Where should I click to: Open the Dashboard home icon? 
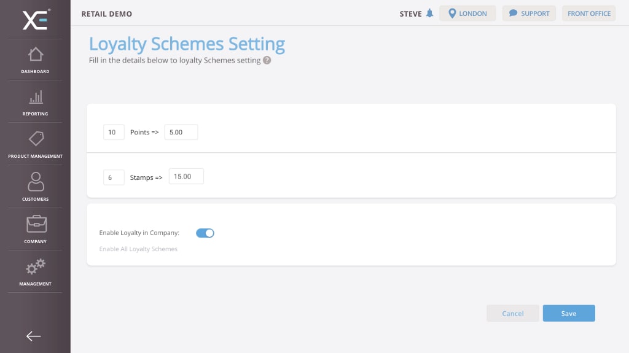[35, 54]
